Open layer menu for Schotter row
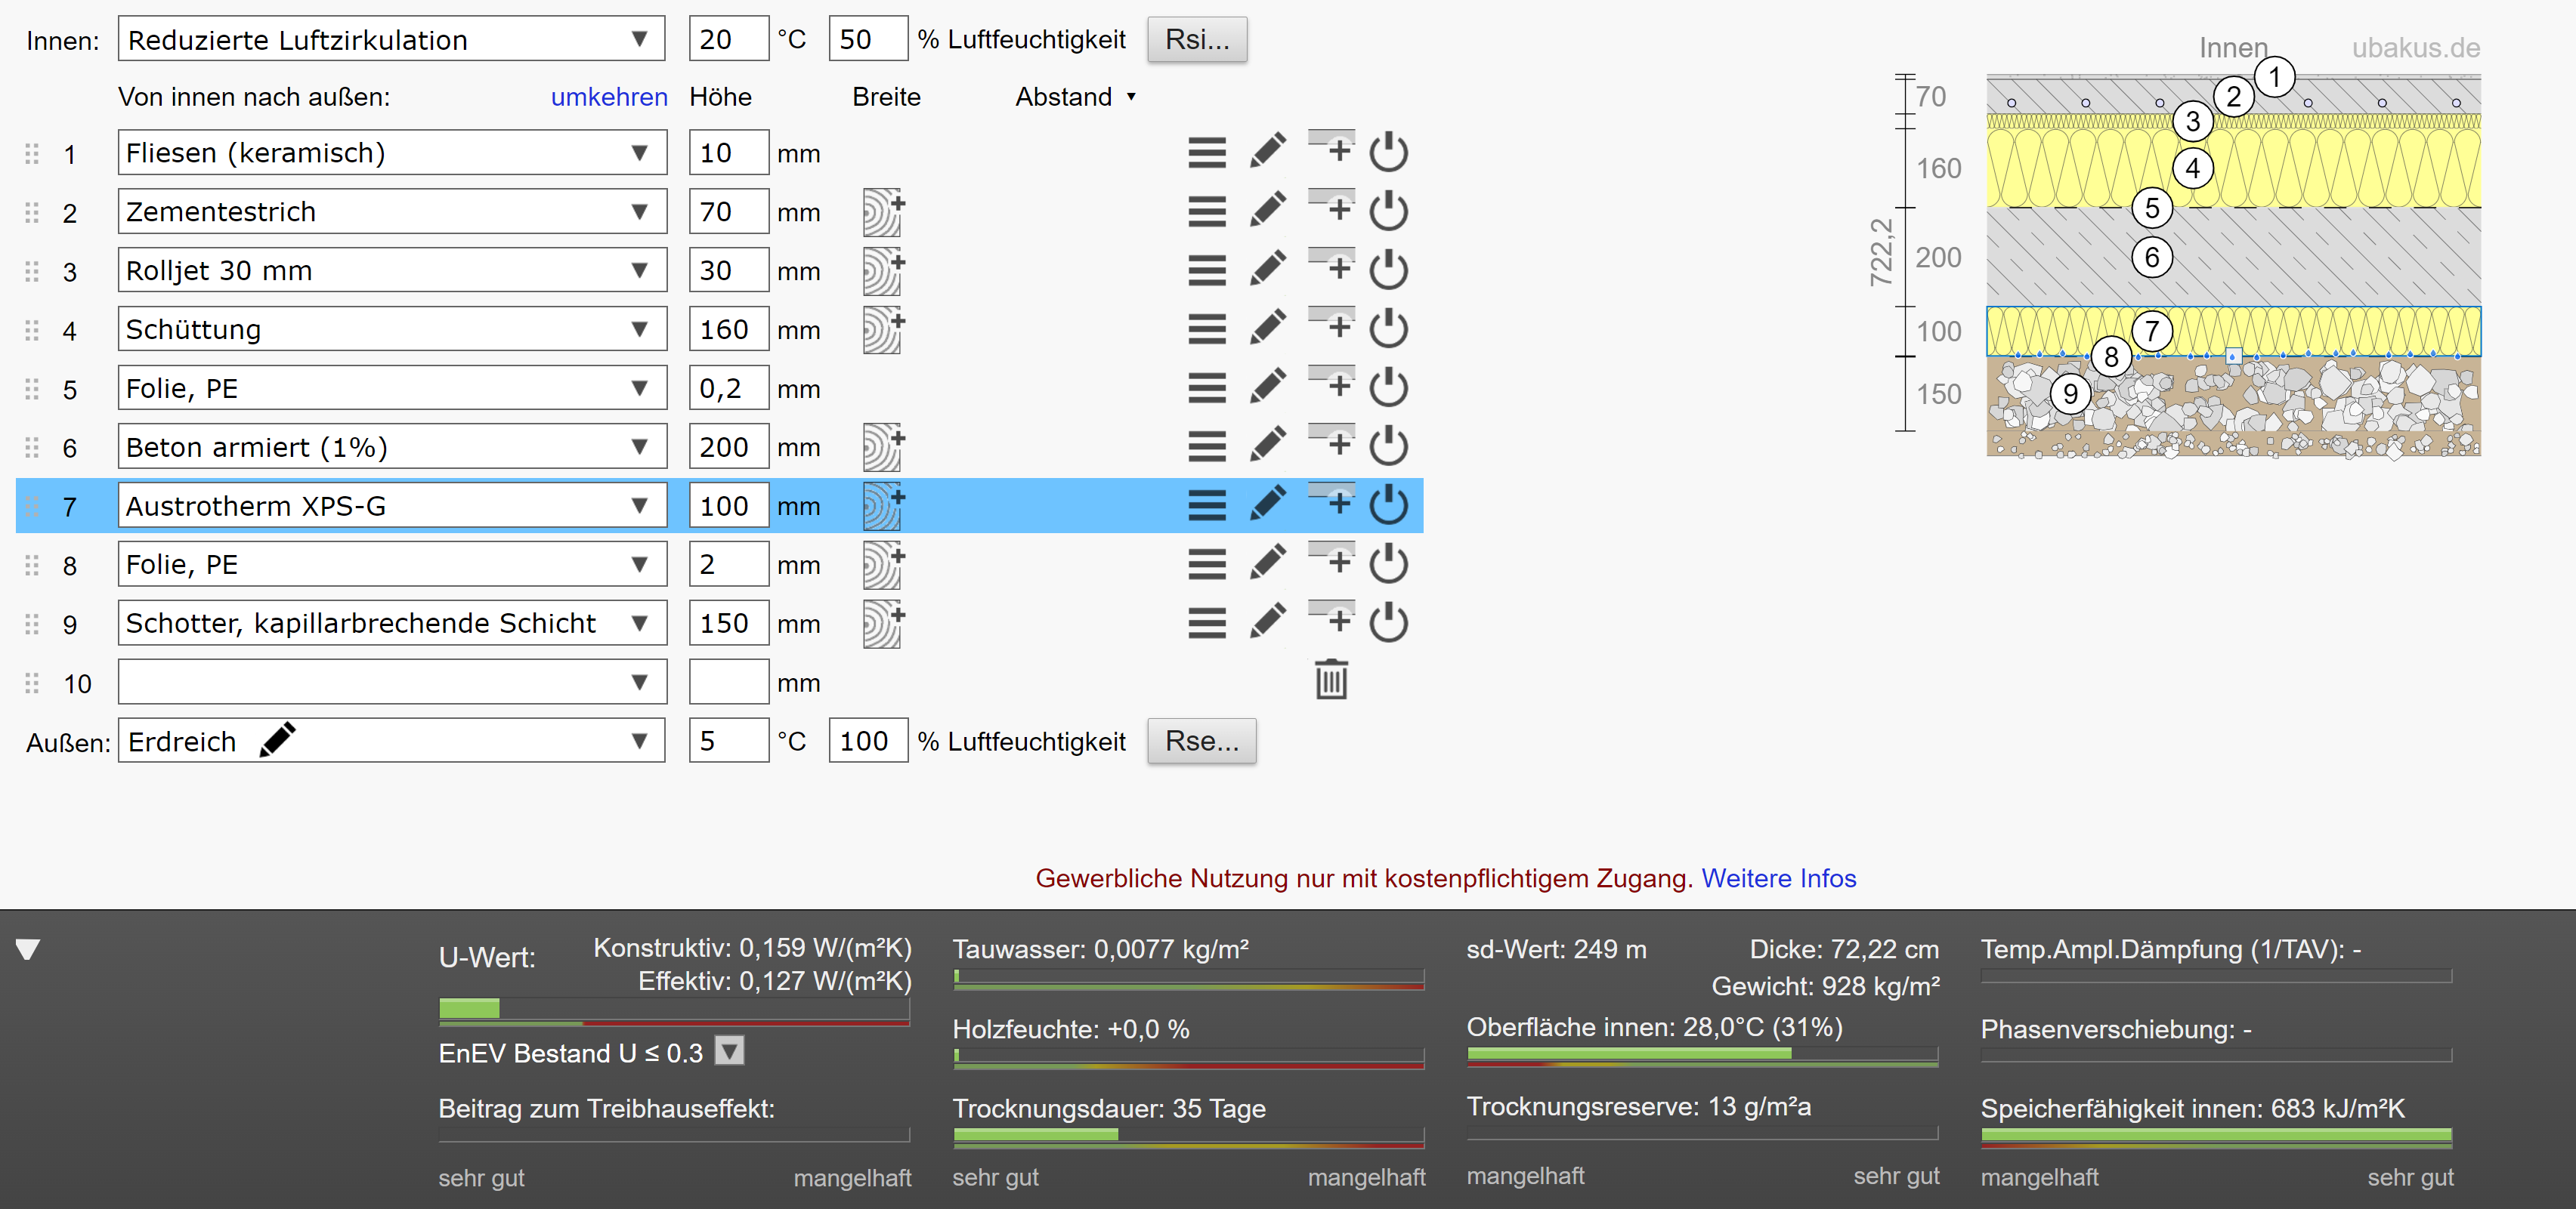The width and height of the screenshot is (2576, 1209). pyautogui.click(x=1207, y=624)
